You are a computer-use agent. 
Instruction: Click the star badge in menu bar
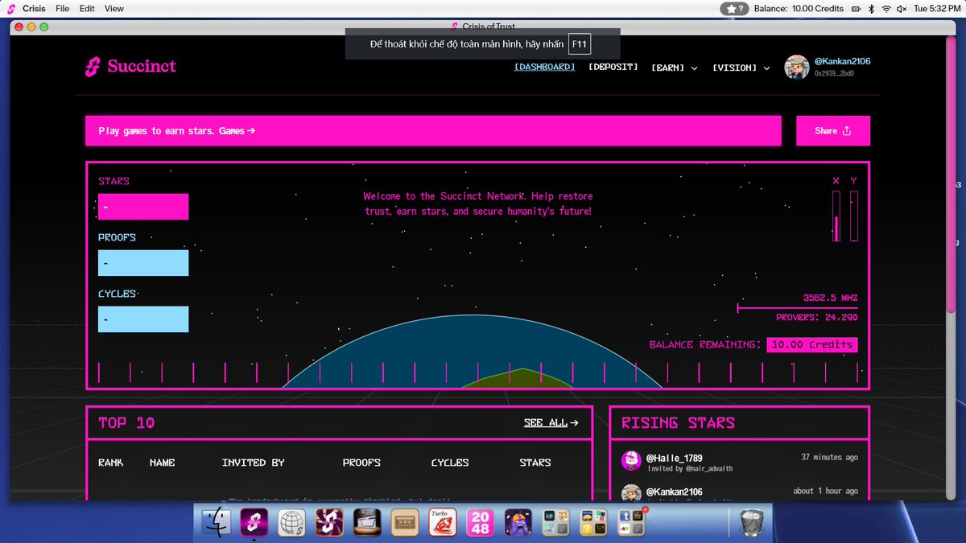[733, 8]
